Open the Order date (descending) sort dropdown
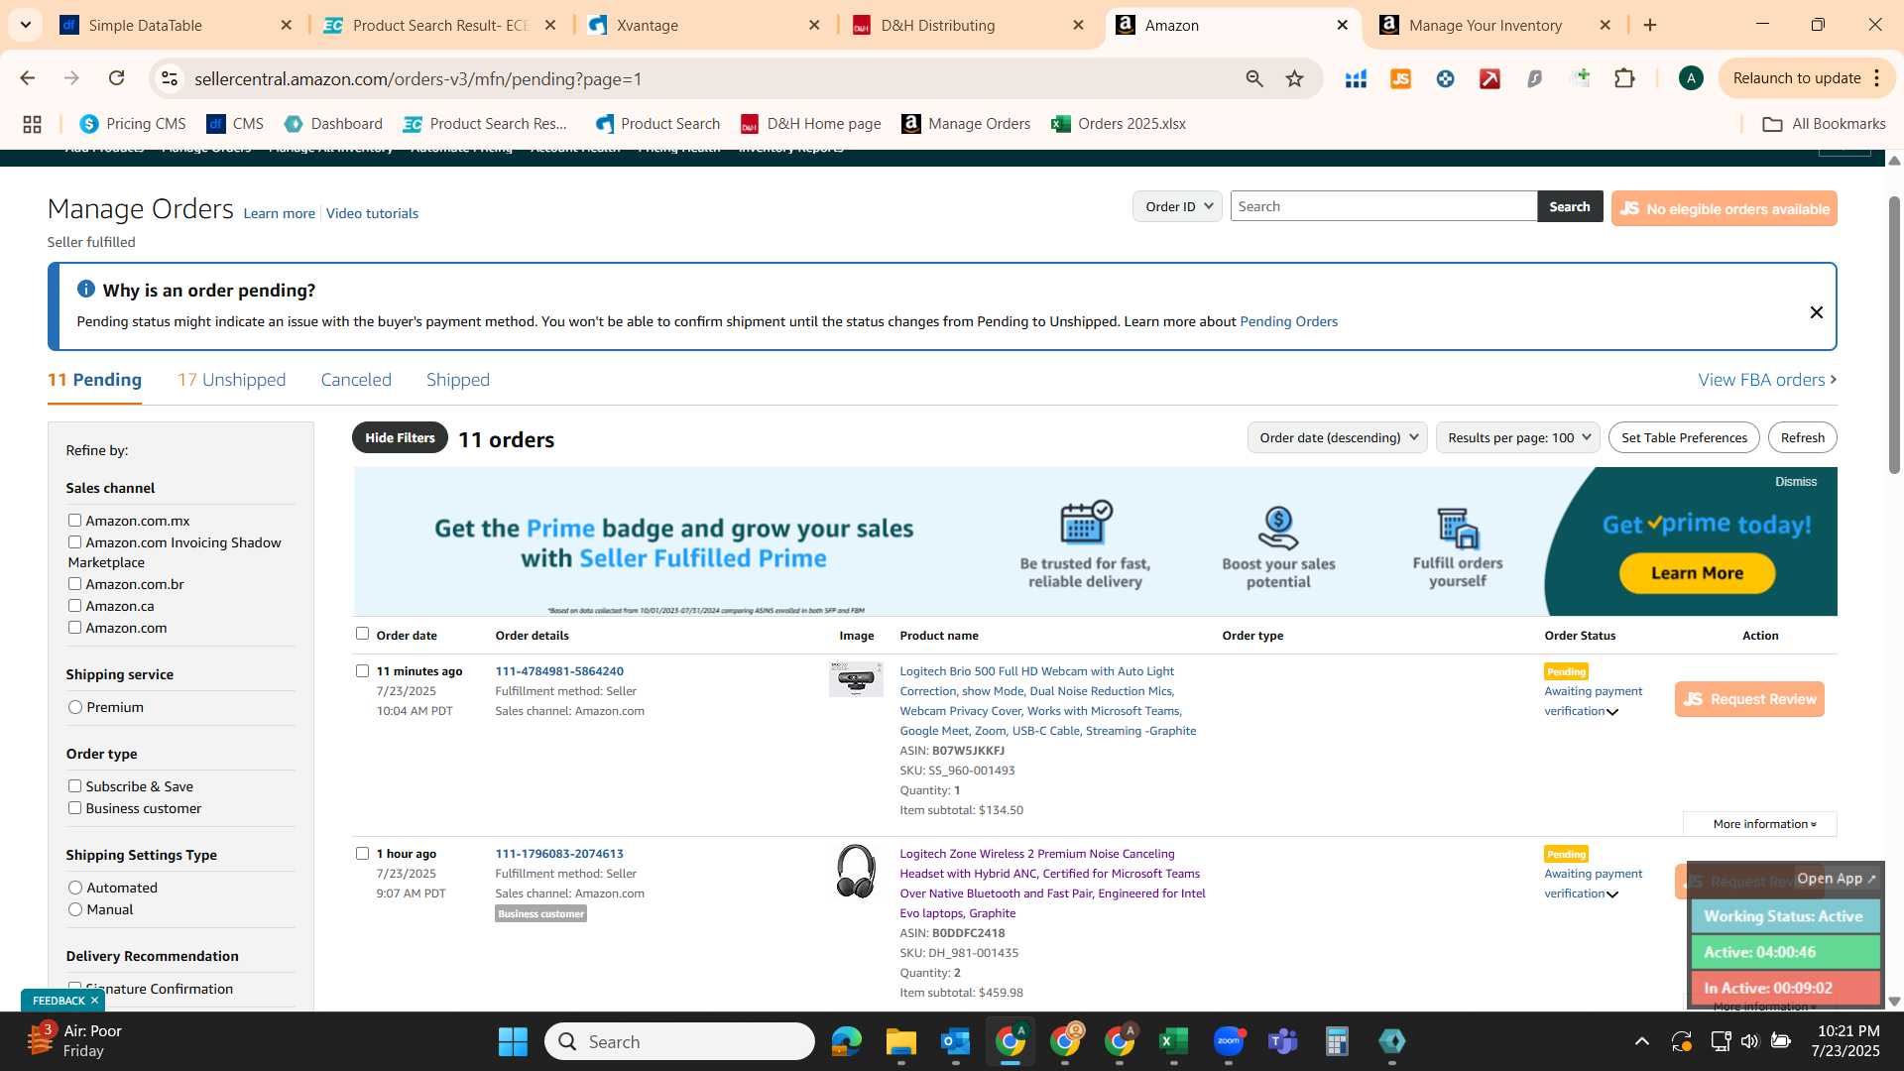1904x1071 pixels. (x=1337, y=437)
